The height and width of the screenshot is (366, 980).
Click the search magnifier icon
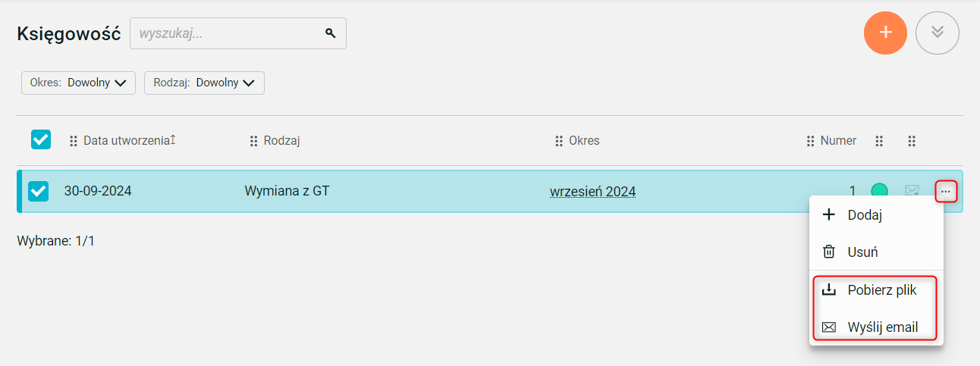coord(330,33)
